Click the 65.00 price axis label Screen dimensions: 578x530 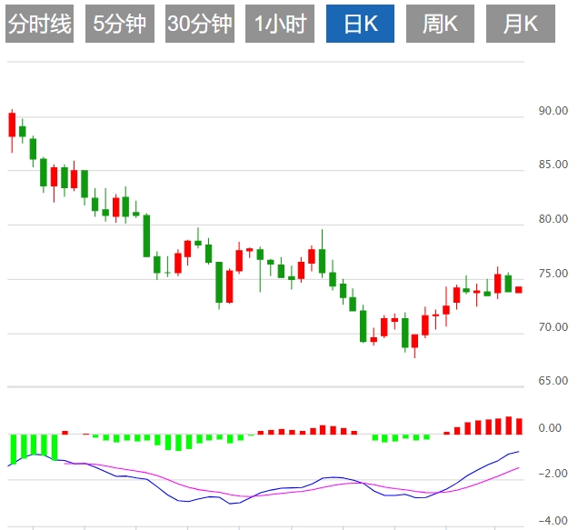pos(553,381)
